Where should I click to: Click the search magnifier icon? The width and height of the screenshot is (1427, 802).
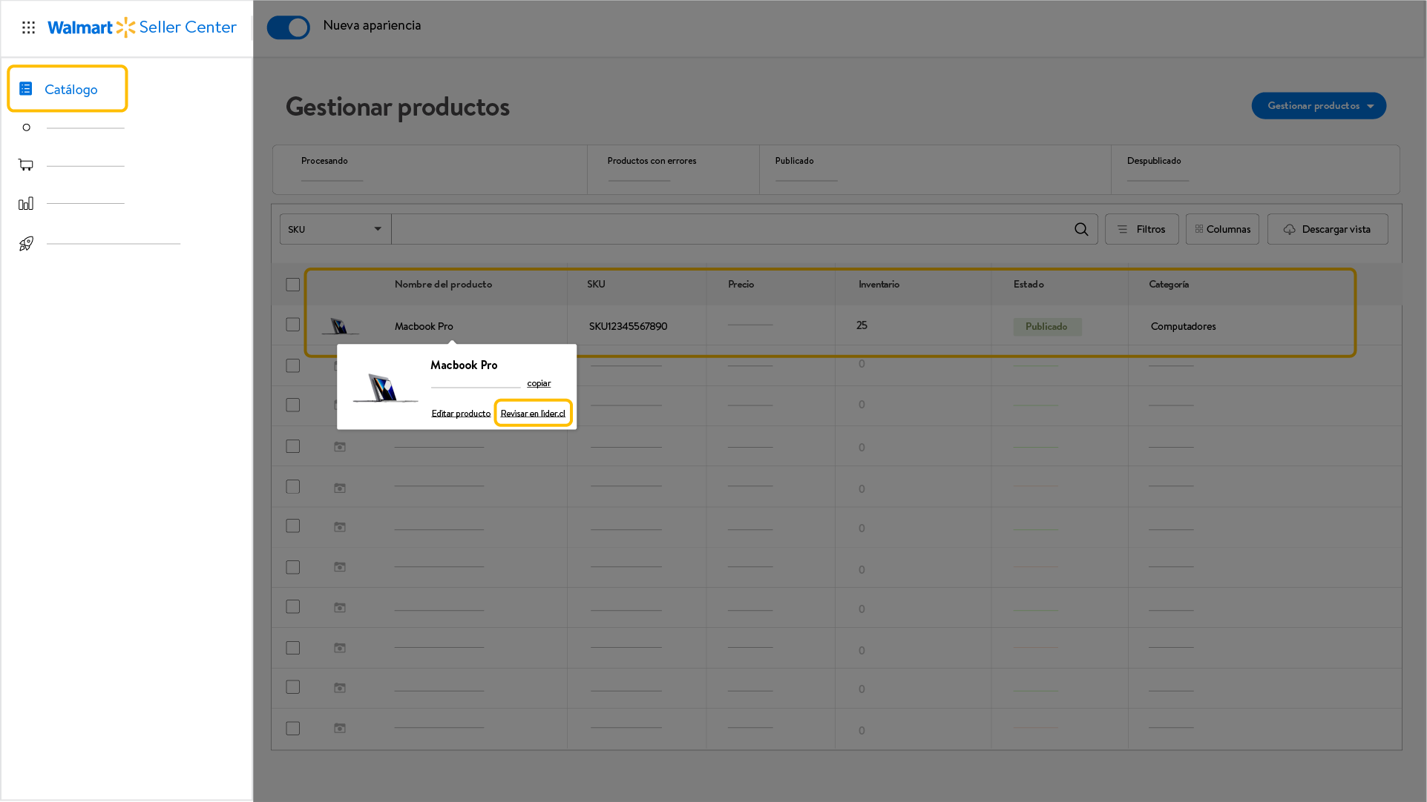[x=1081, y=229]
